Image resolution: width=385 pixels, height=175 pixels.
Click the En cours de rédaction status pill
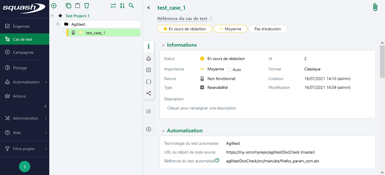tap(184, 29)
